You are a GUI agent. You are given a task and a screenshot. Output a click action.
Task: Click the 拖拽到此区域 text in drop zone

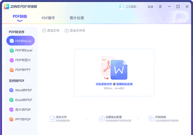(x=124, y=84)
